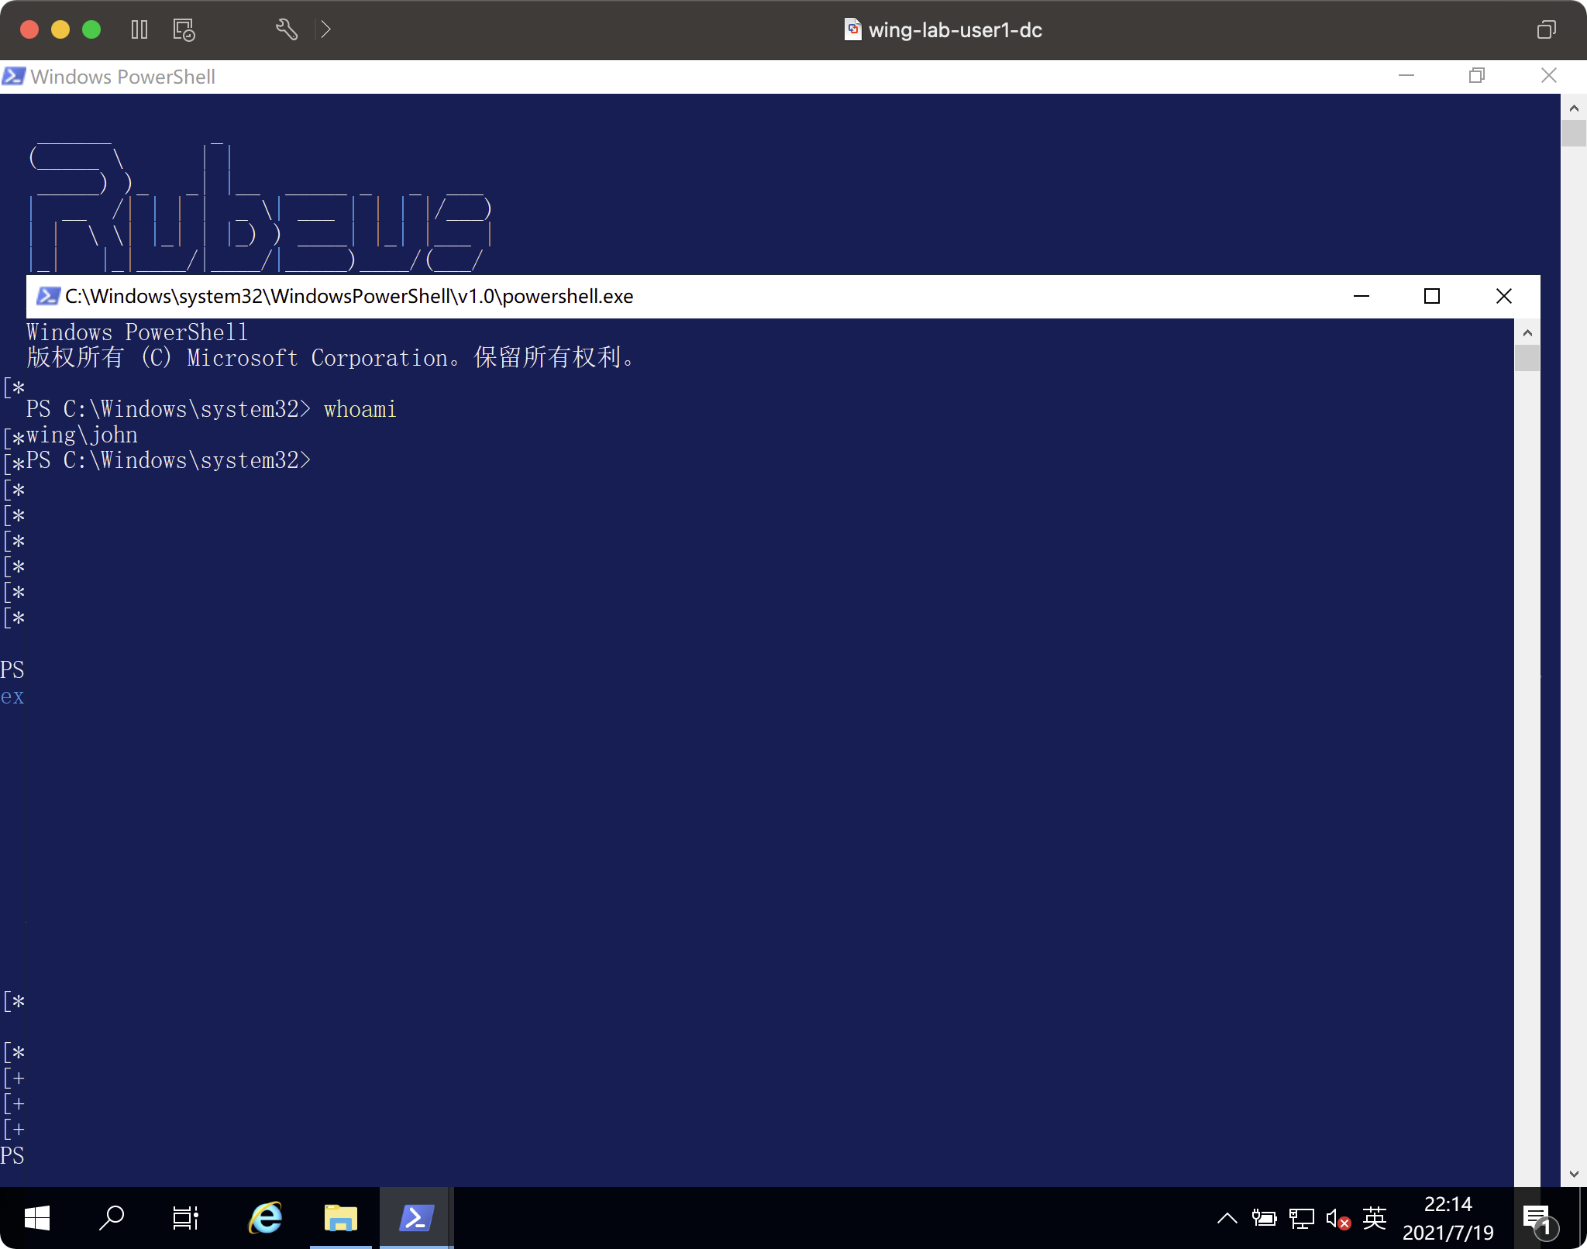Click the macOS red close button
This screenshot has width=1587, height=1249.
[29, 29]
